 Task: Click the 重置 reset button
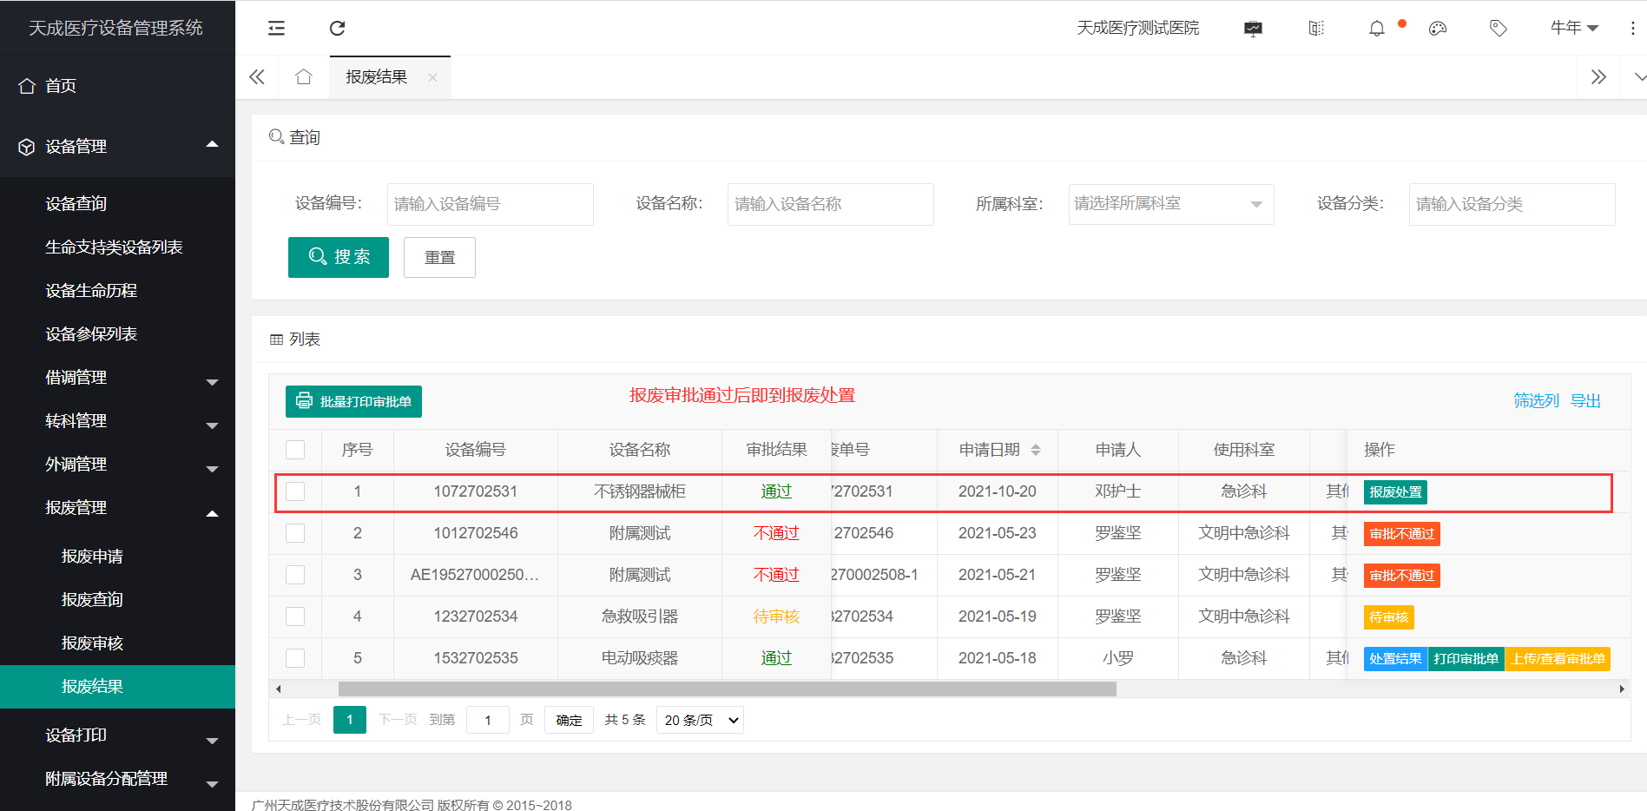(439, 257)
